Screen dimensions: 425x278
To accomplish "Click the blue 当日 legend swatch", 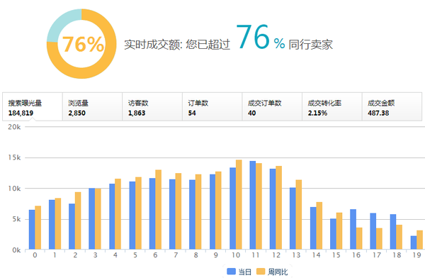I will click(x=231, y=271).
